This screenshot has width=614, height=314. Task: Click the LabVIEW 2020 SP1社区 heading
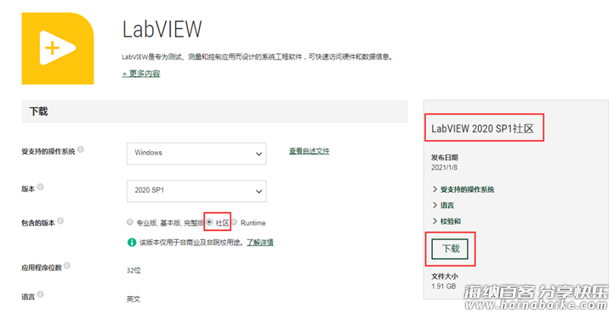click(482, 128)
